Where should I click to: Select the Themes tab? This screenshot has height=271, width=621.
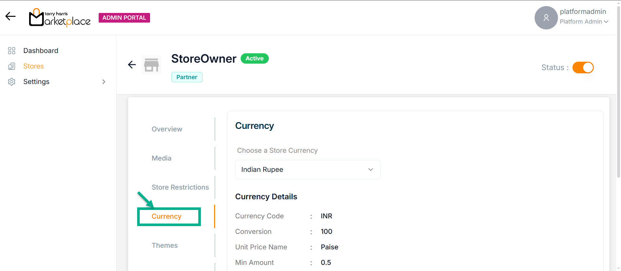[x=165, y=245]
